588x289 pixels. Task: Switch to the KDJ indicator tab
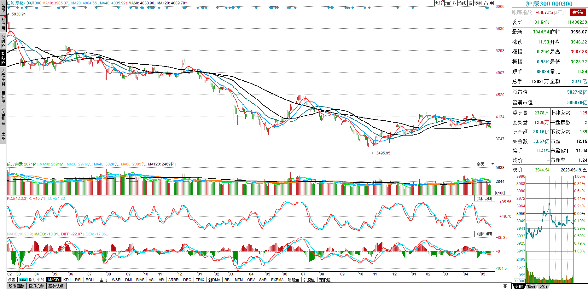tap(67, 280)
